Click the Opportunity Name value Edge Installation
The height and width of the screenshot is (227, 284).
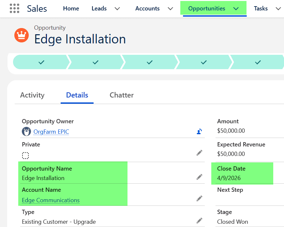[x=43, y=178]
